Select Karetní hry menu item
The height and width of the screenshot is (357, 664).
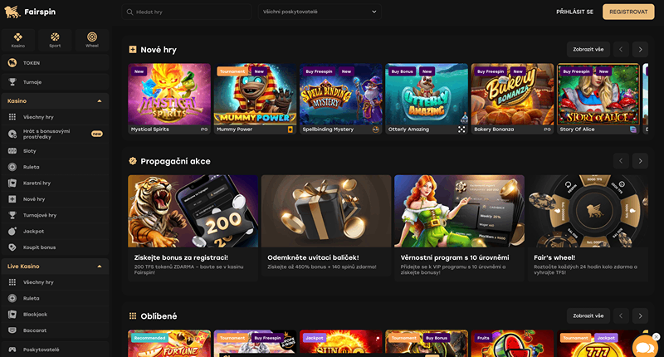(x=55, y=183)
